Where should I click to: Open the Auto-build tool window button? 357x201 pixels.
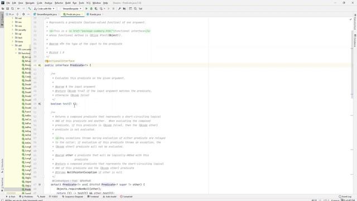pyautogui.click(x=109, y=197)
